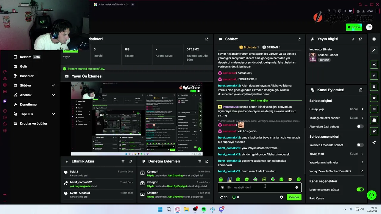Viewport: 381px width, 214px height.
Task: Open the Windows Start menu
Action: coord(160,209)
